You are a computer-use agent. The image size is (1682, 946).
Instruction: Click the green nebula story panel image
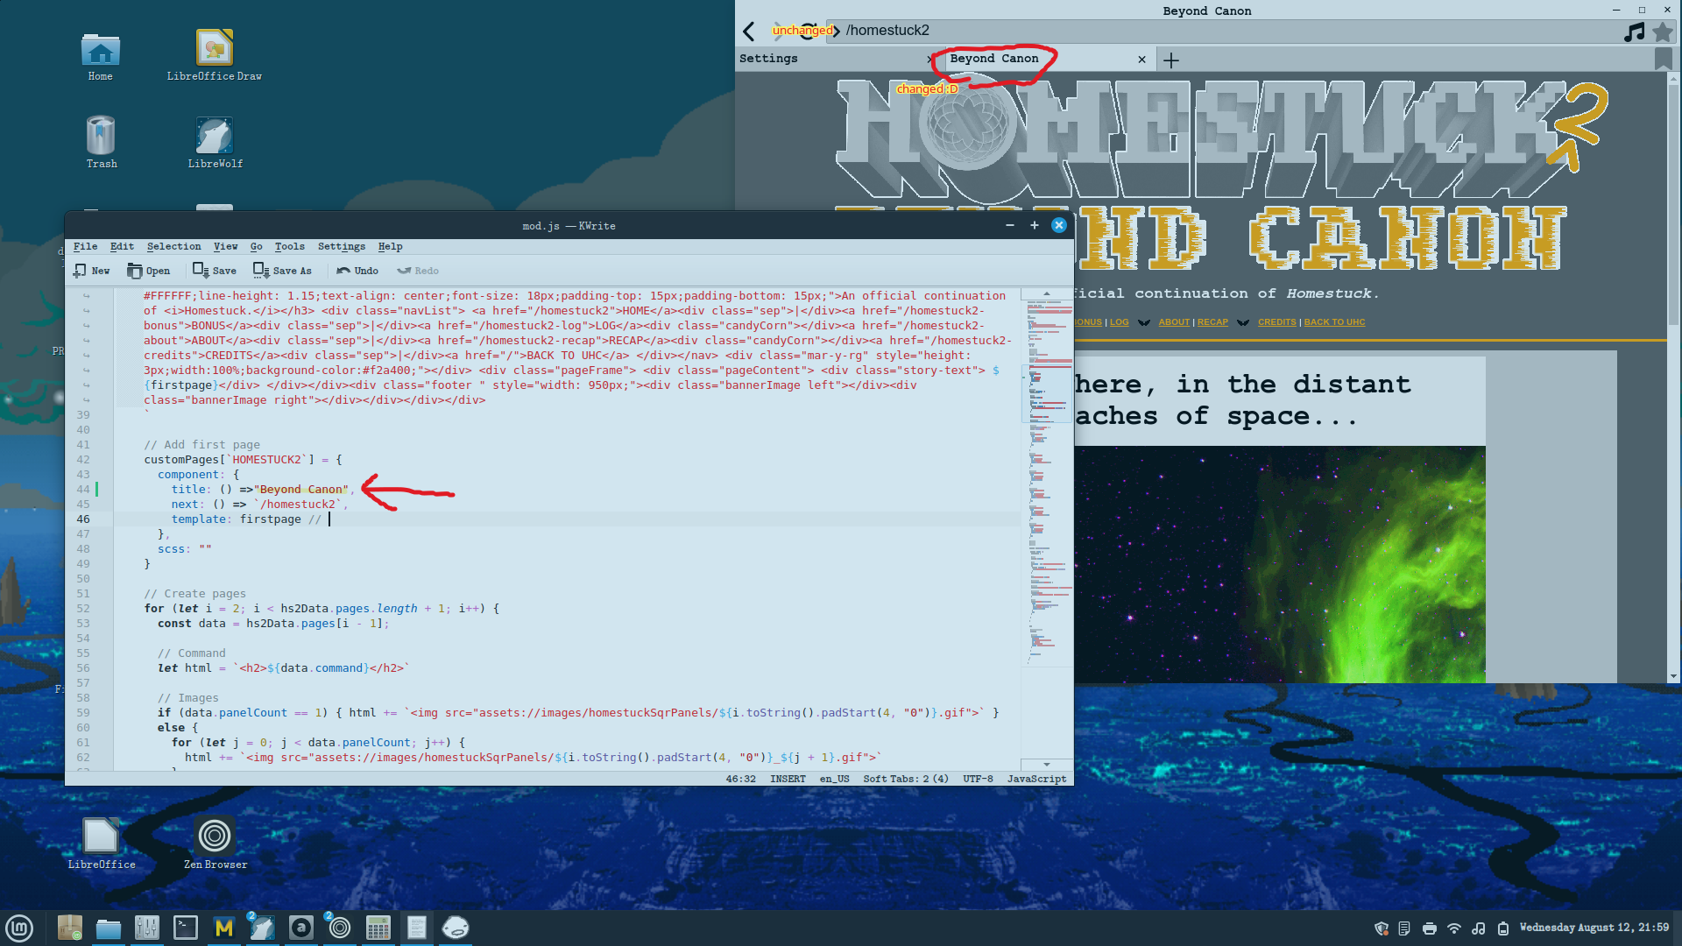click(1280, 565)
